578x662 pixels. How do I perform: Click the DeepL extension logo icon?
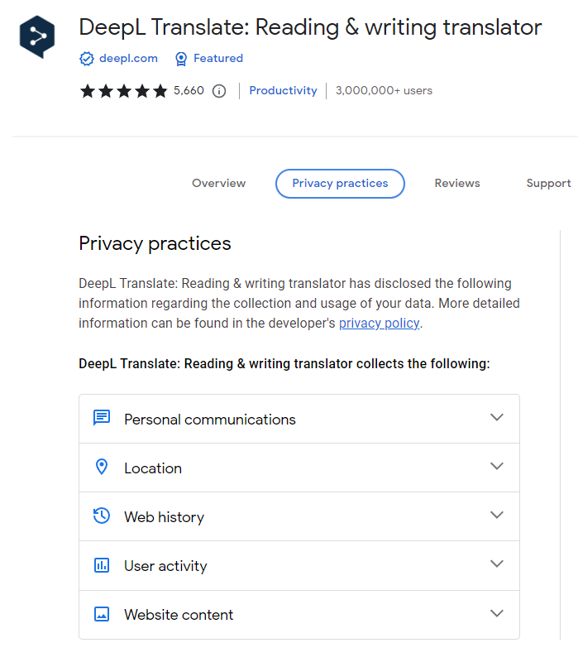pyautogui.click(x=37, y=36)
